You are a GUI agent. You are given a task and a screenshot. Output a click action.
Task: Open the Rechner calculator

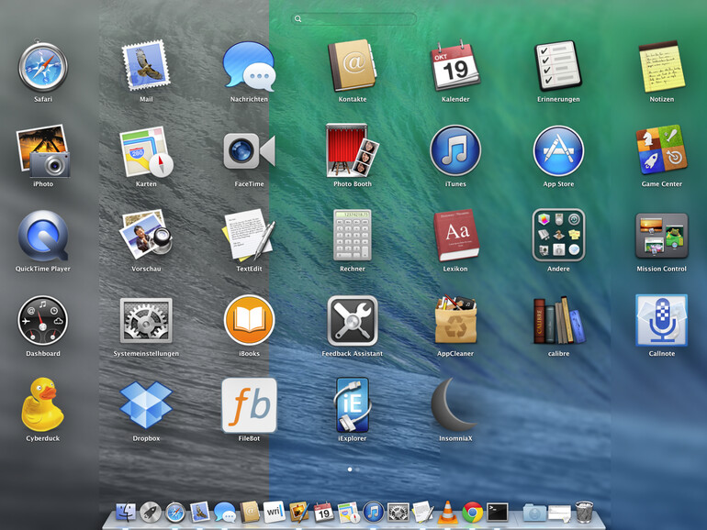[x=353, y=235]
